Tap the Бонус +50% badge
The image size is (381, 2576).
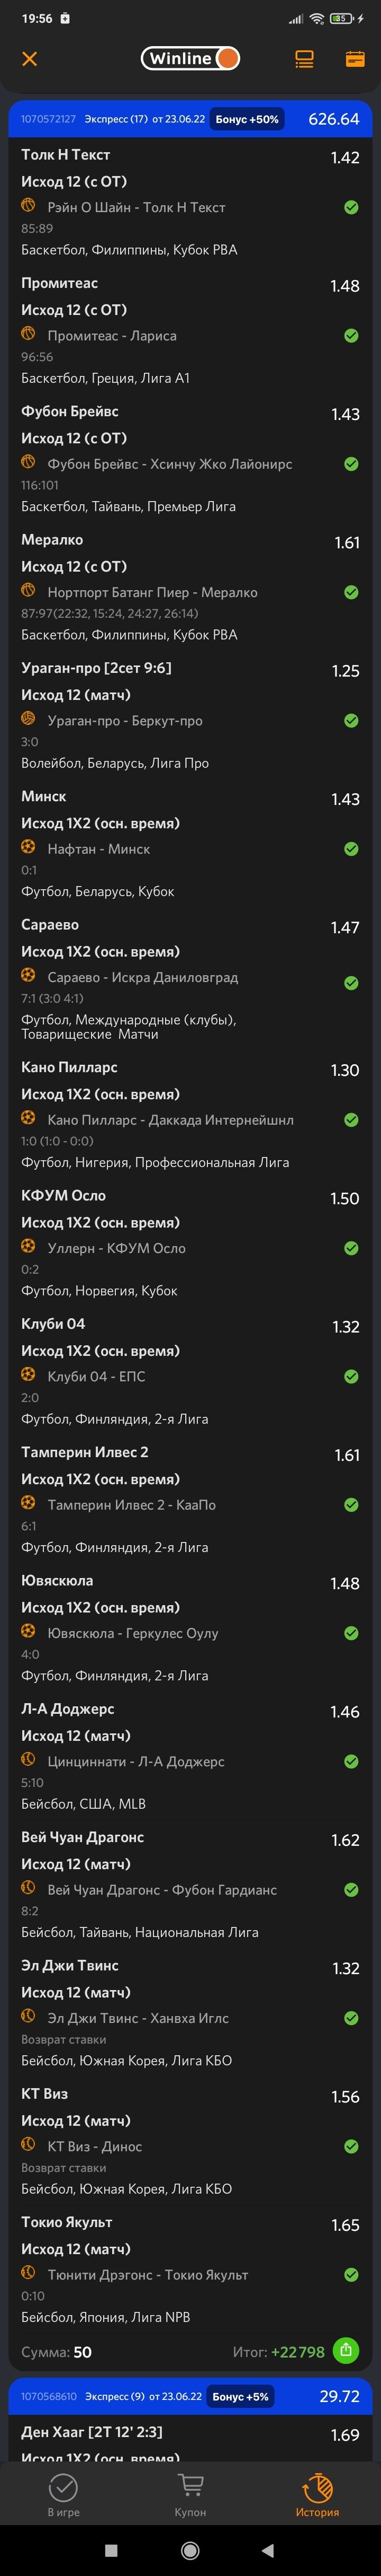[247, 119]
